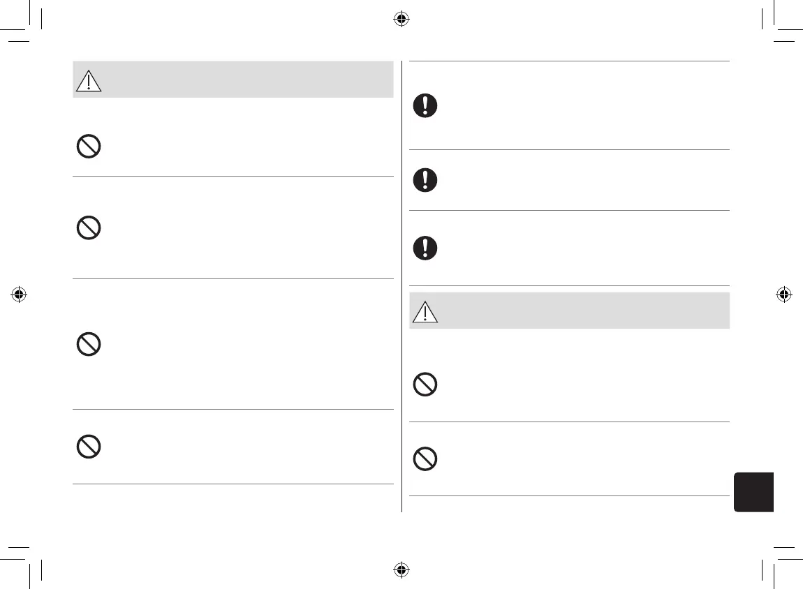Select the lowest black exclamation mandatory icon

tap(425, 248)
